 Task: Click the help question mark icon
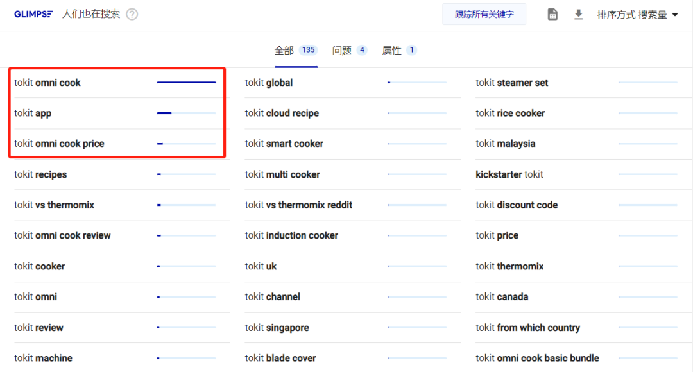132,14
